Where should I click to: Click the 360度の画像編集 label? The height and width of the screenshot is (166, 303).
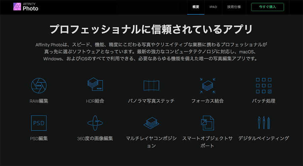(95, 138)
